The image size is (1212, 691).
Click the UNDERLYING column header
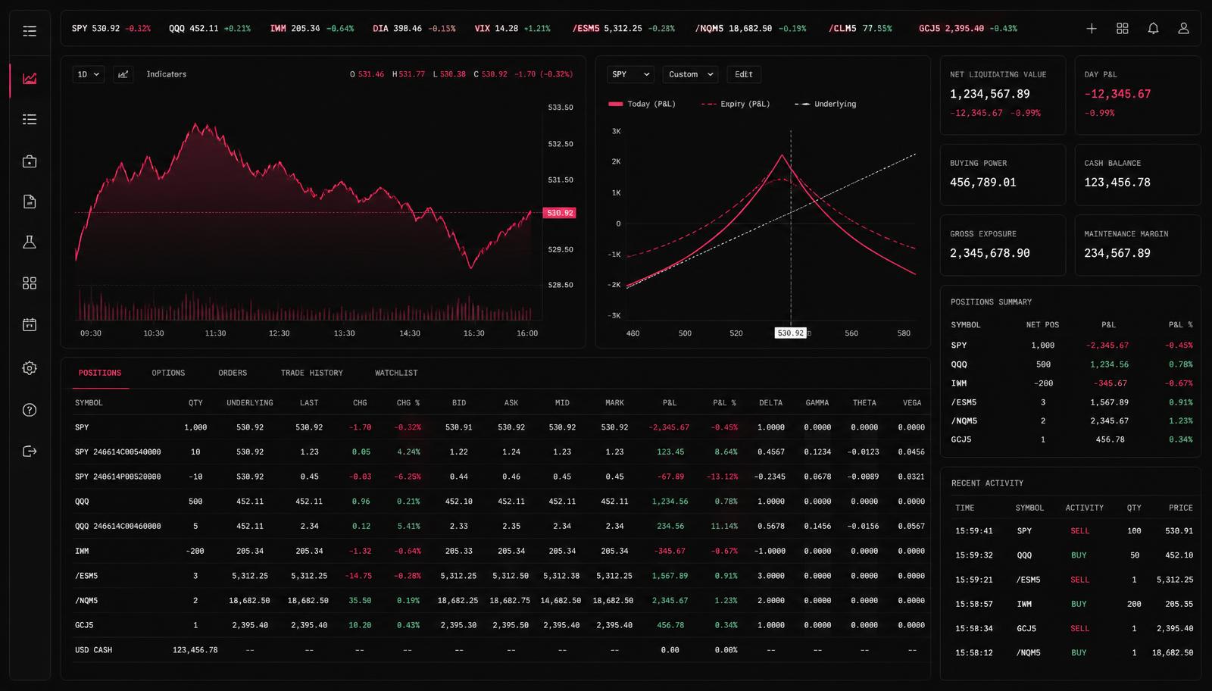(250, 403)
